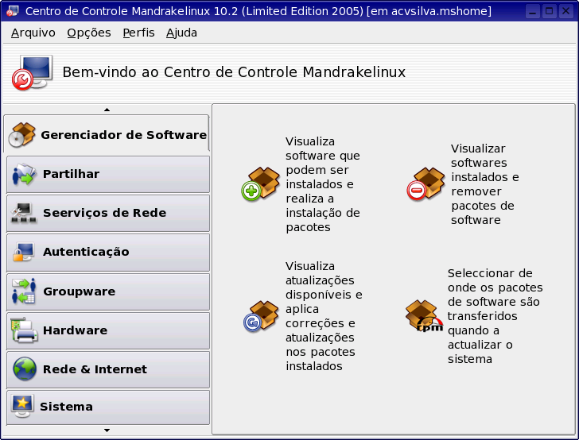Select the Autenticação lock icon
Image resolution: width=579 pixels, height=440 pixels.
pos(23,252)
